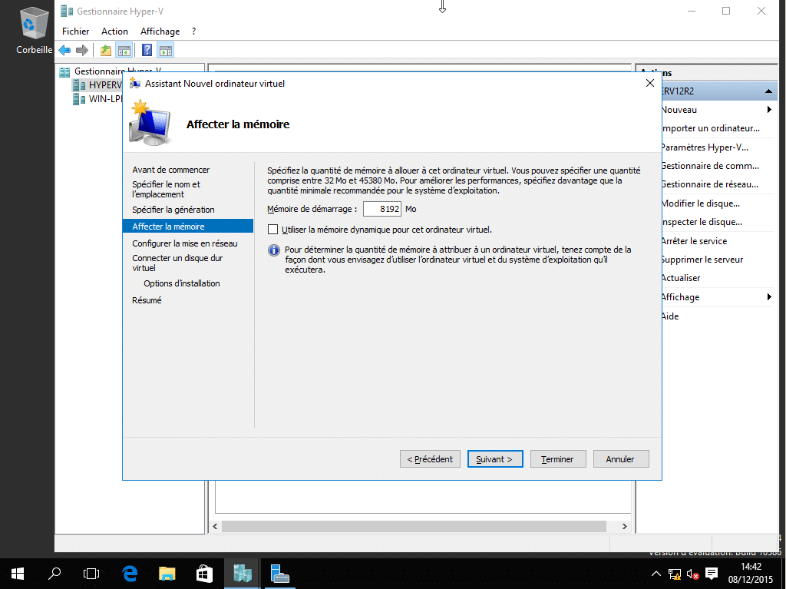Open the Affichage menu
Viewport: 786px width, 589px height.
[x=160, y=31]
